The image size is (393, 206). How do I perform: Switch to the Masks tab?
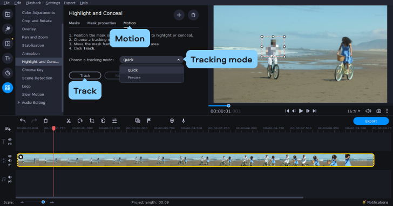pos(74,23)
